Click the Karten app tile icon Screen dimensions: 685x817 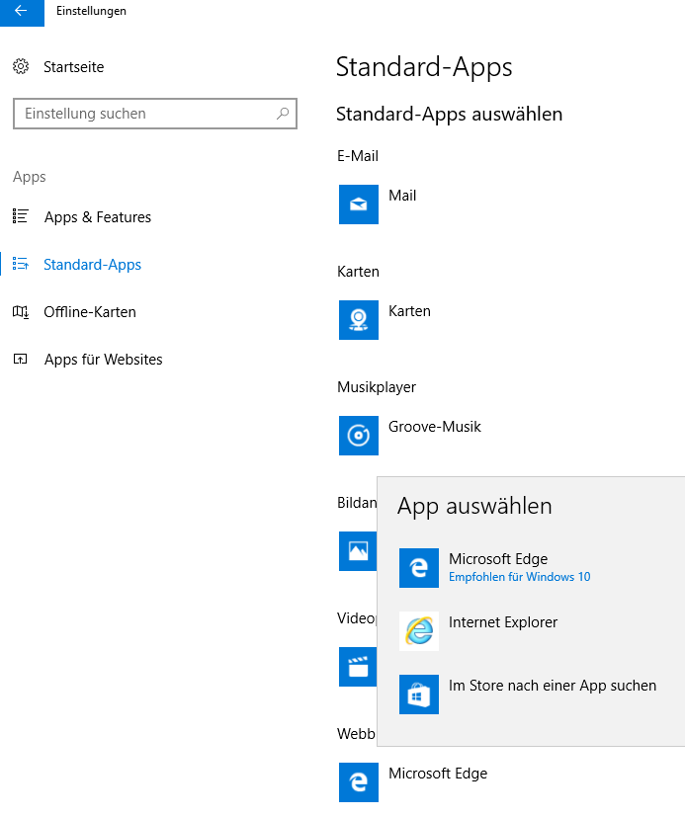click(359, 320)
